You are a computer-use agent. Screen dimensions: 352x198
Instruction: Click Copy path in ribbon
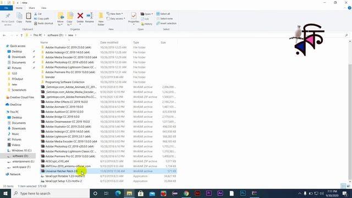[x=42, y=19]
